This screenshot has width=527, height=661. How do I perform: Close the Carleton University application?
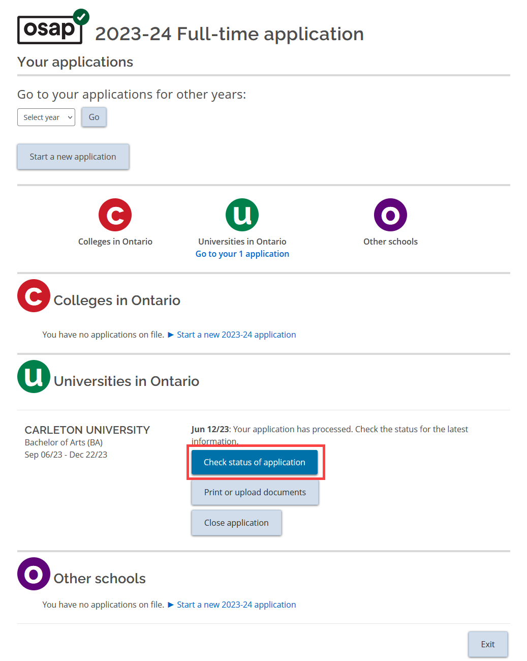pos(236,523)
